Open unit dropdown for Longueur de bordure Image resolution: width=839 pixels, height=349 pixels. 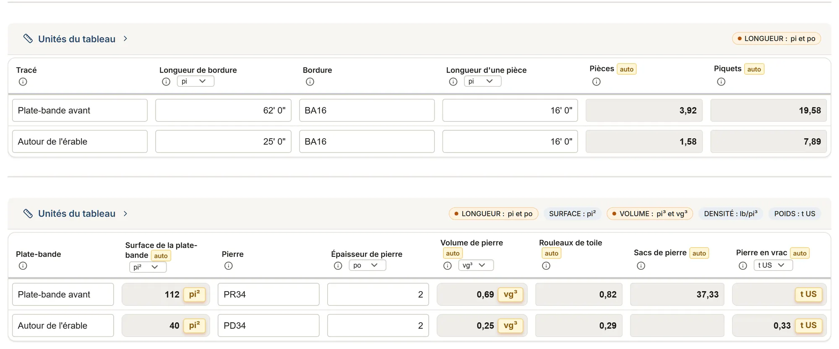(x=195, y=81)
